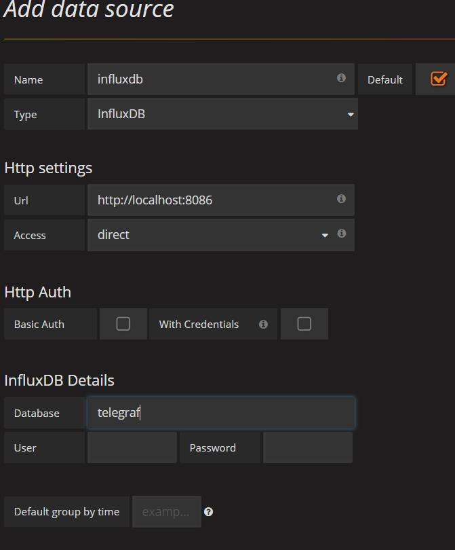The image size is (455, 550).
Task: Click the Default group by time input
Action: pos(167,512)
